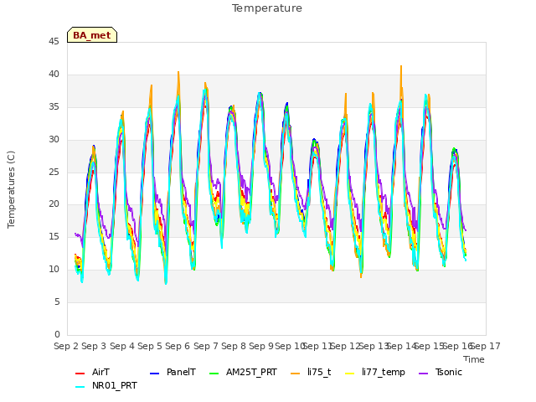Click the cyan NR01_PRT color marker
536x402 pixels.
coord(80,387)
